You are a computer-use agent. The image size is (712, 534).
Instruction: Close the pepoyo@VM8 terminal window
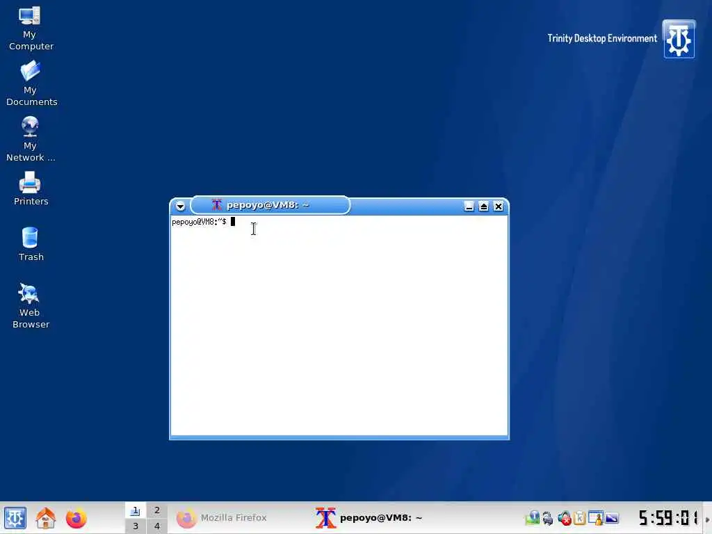tap(498, 207)
